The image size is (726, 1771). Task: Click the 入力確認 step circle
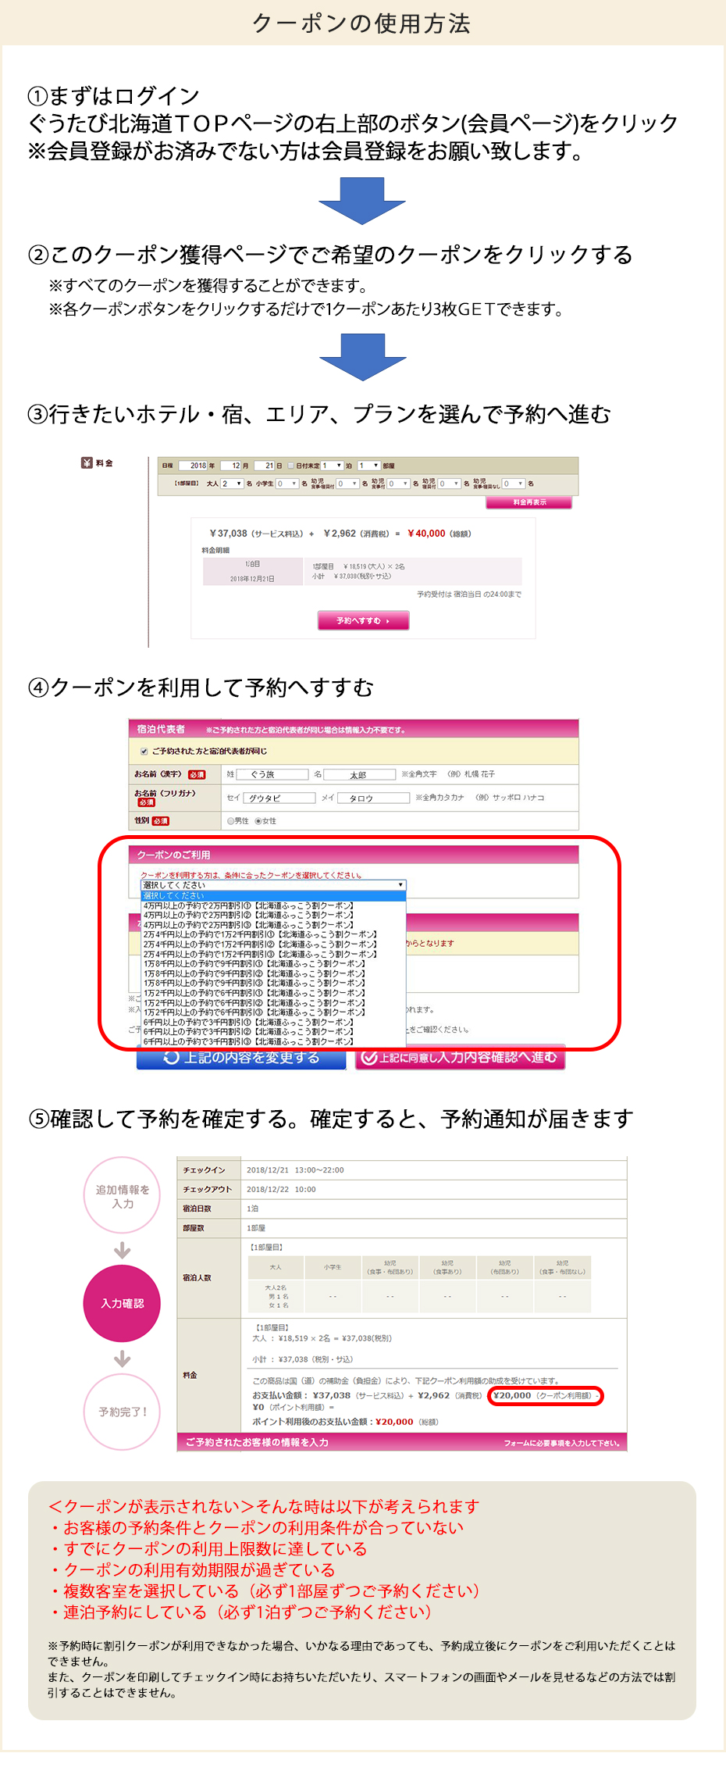click(x=122, y=1303)
